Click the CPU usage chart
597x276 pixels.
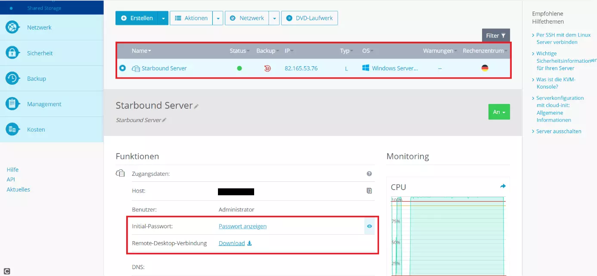448,236
